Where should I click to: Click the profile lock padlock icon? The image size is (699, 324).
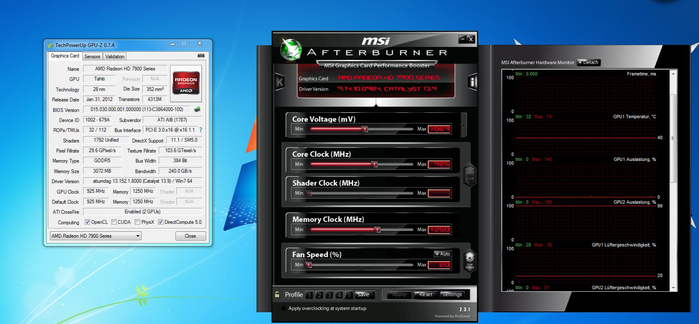[277, 294]
